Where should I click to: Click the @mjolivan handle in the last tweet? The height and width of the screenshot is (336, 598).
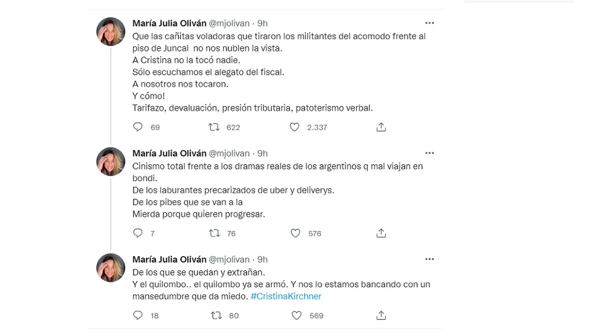tap(229, 259)
